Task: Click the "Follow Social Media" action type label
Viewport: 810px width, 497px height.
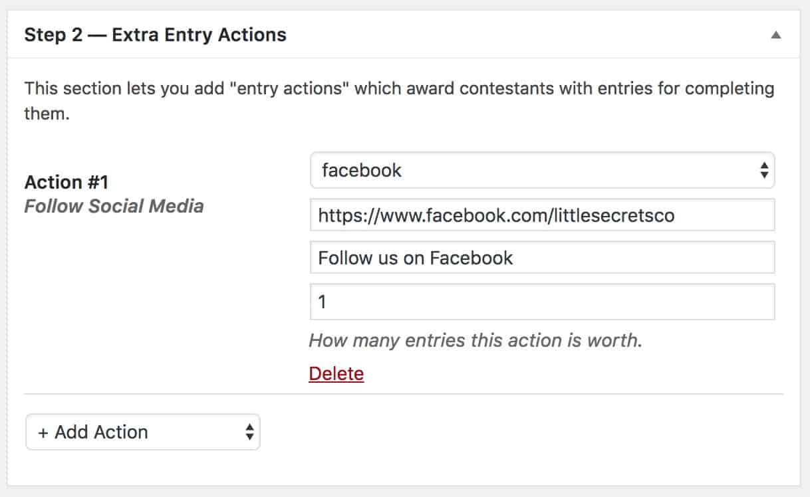Action: [x=114, y=206]
